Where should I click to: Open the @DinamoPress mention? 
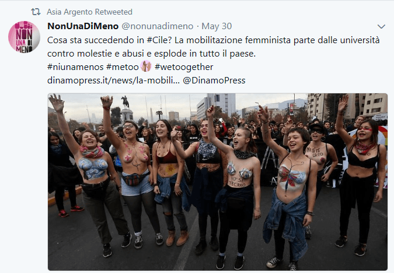[214, 80]
